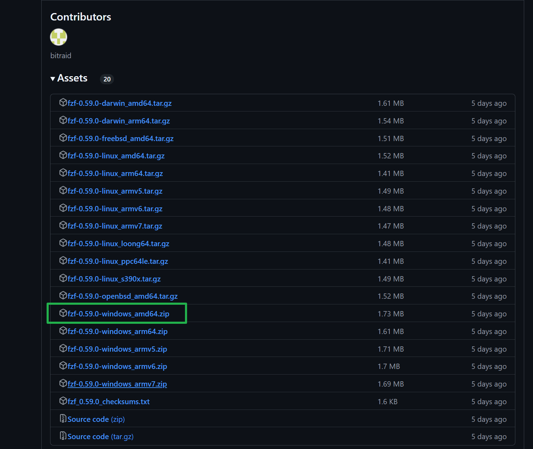Open the fzf-0.59.0-windows_armv5.zip link
This screenshot has height=449, width=533.
[118, 349]
